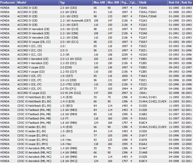Select the 1.6 VTi type cell
The width and height of the screenshot is (193, 163).
[x=64, y=118]
